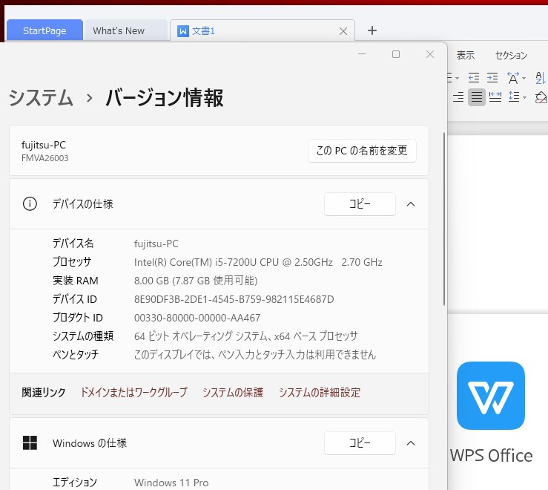The image size is (548, 490).
Task: Open list style dropdown arrow in WPS
Action: [x=457, y=78]
